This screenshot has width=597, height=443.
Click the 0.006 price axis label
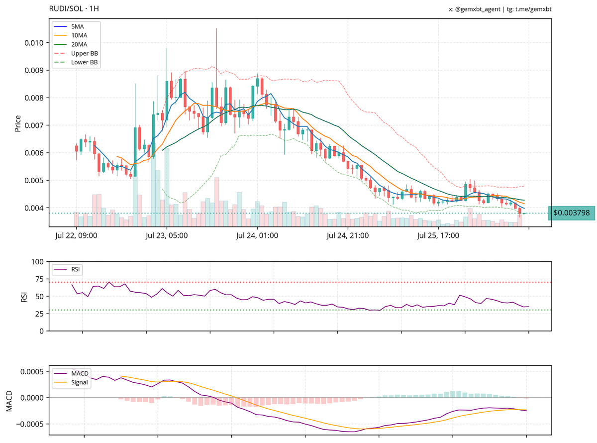click(x=33, y=153)
